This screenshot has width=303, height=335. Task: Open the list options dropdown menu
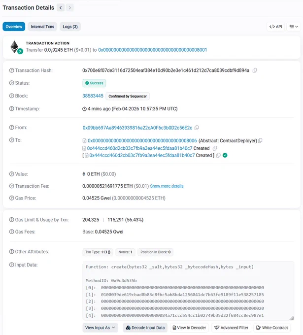click(294, 27)
